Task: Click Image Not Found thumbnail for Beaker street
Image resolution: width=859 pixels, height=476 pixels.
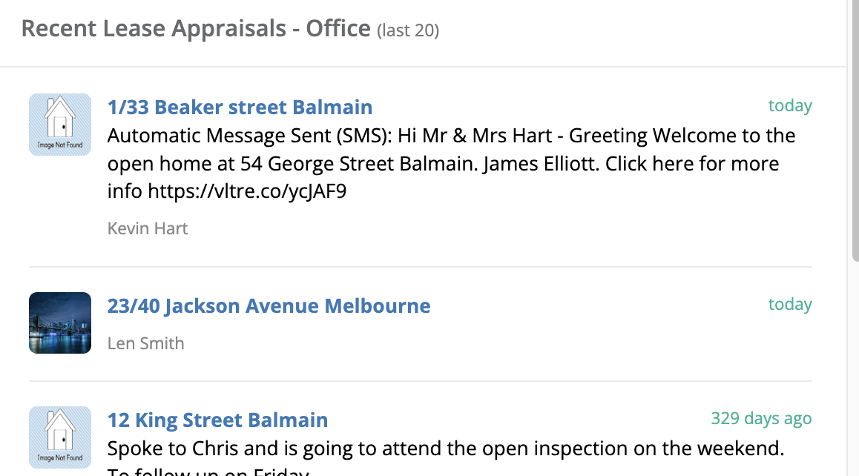Action: tap(60, 125)
